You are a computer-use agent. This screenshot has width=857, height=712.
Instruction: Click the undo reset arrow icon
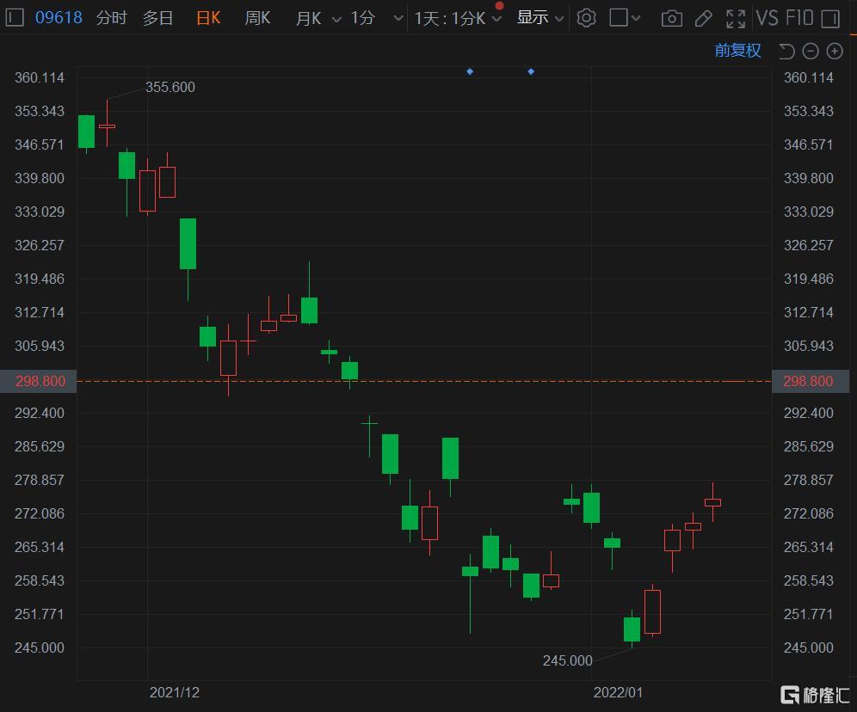tap(786, 51)
